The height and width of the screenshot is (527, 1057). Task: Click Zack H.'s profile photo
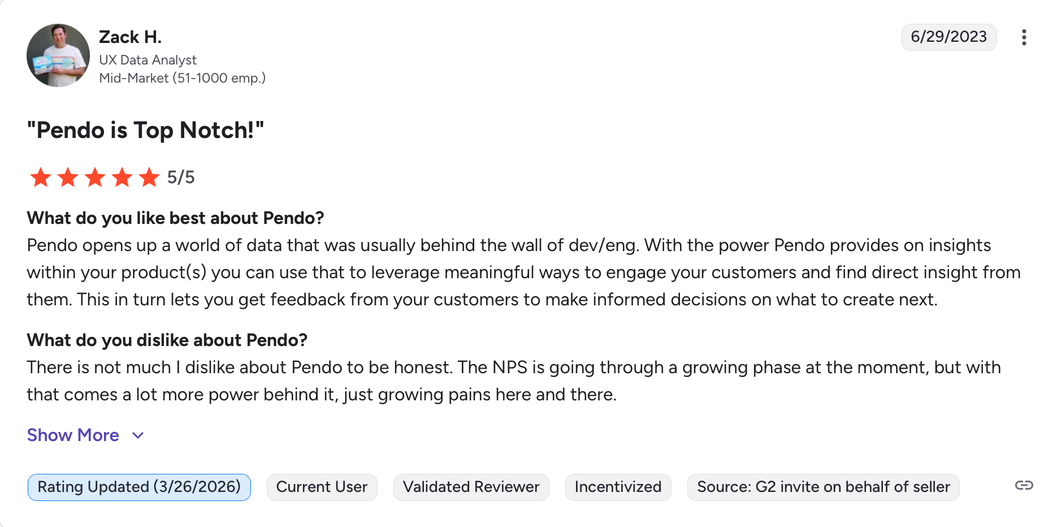pyautogui.click(x=58, y=55)
